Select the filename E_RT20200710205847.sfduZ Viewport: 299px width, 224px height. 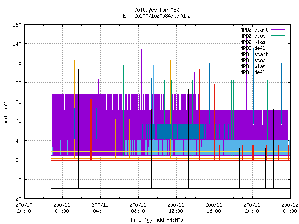pyautogui.click(x=157, y=16)
